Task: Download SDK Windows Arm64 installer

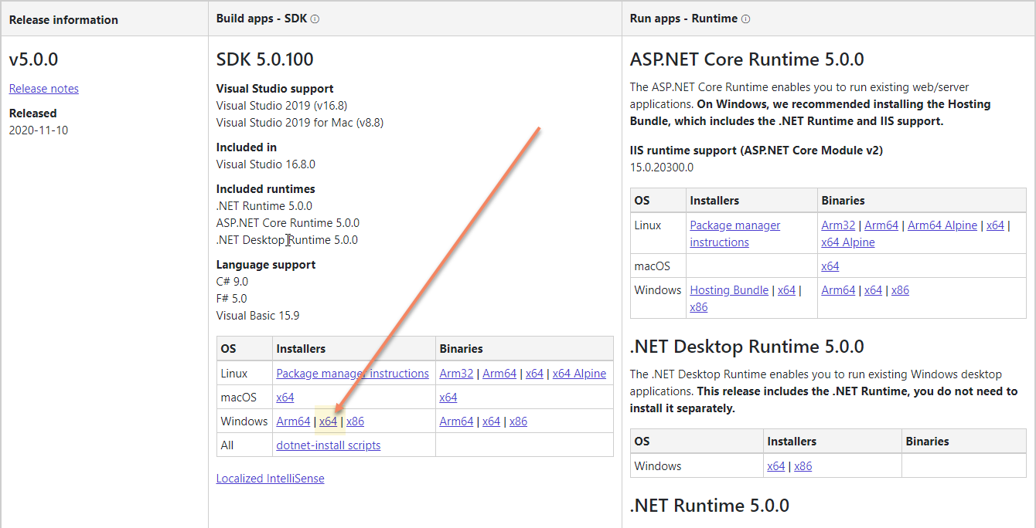Action: (x=293, y=421)
